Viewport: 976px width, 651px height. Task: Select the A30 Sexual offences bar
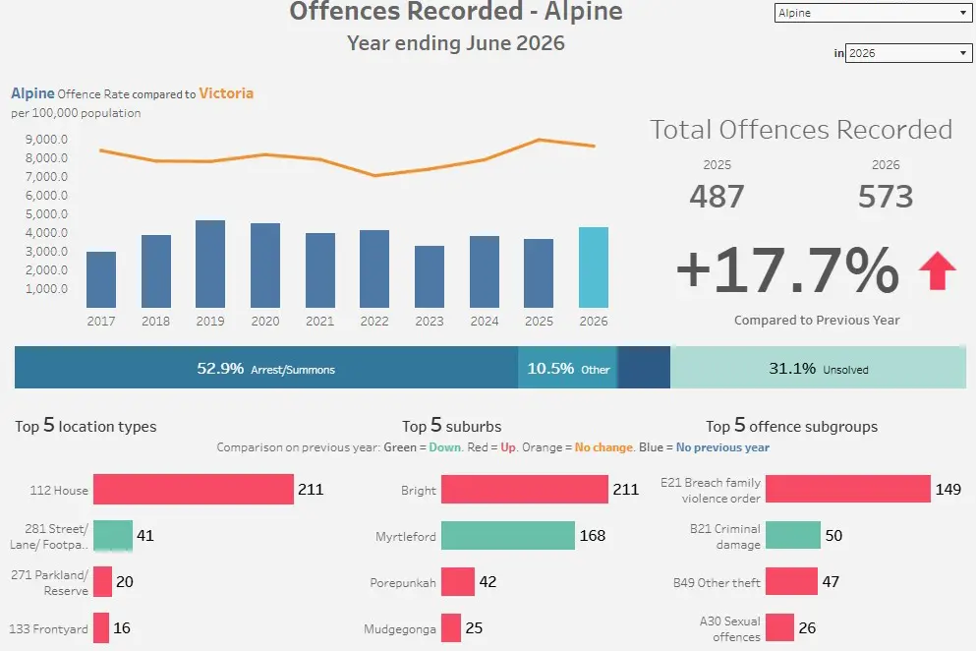[x=780, y=627]
